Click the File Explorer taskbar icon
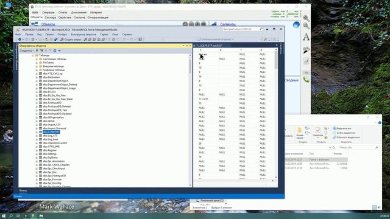This screenshot has height=219, width=390. (x=41, y=216)
